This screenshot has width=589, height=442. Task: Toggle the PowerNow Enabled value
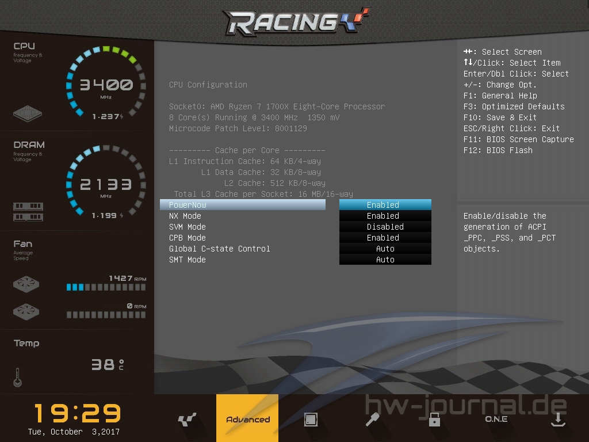coord(385,205)
